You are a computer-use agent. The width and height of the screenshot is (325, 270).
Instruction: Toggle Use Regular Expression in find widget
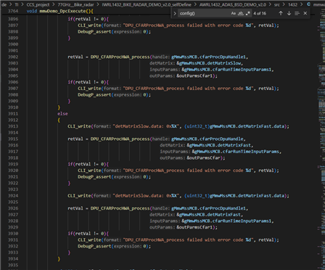pos(247,13)
